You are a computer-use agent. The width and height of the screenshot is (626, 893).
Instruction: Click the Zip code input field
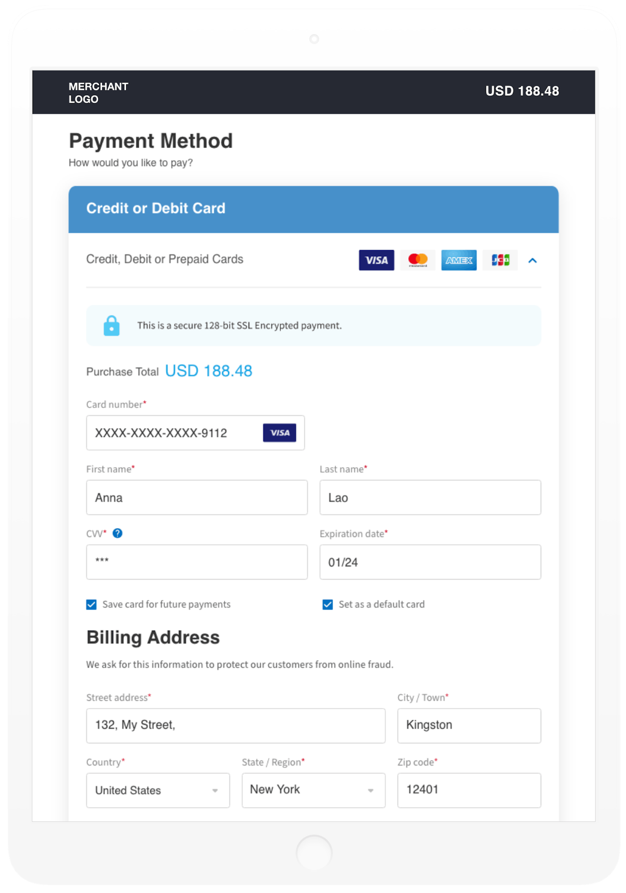pyautogui.click(x=469, y=790)
